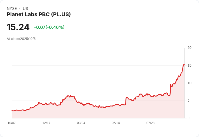Click the dot separator between NYSE and US
Viewport: 199px width, 137px height.
point(20,9)
